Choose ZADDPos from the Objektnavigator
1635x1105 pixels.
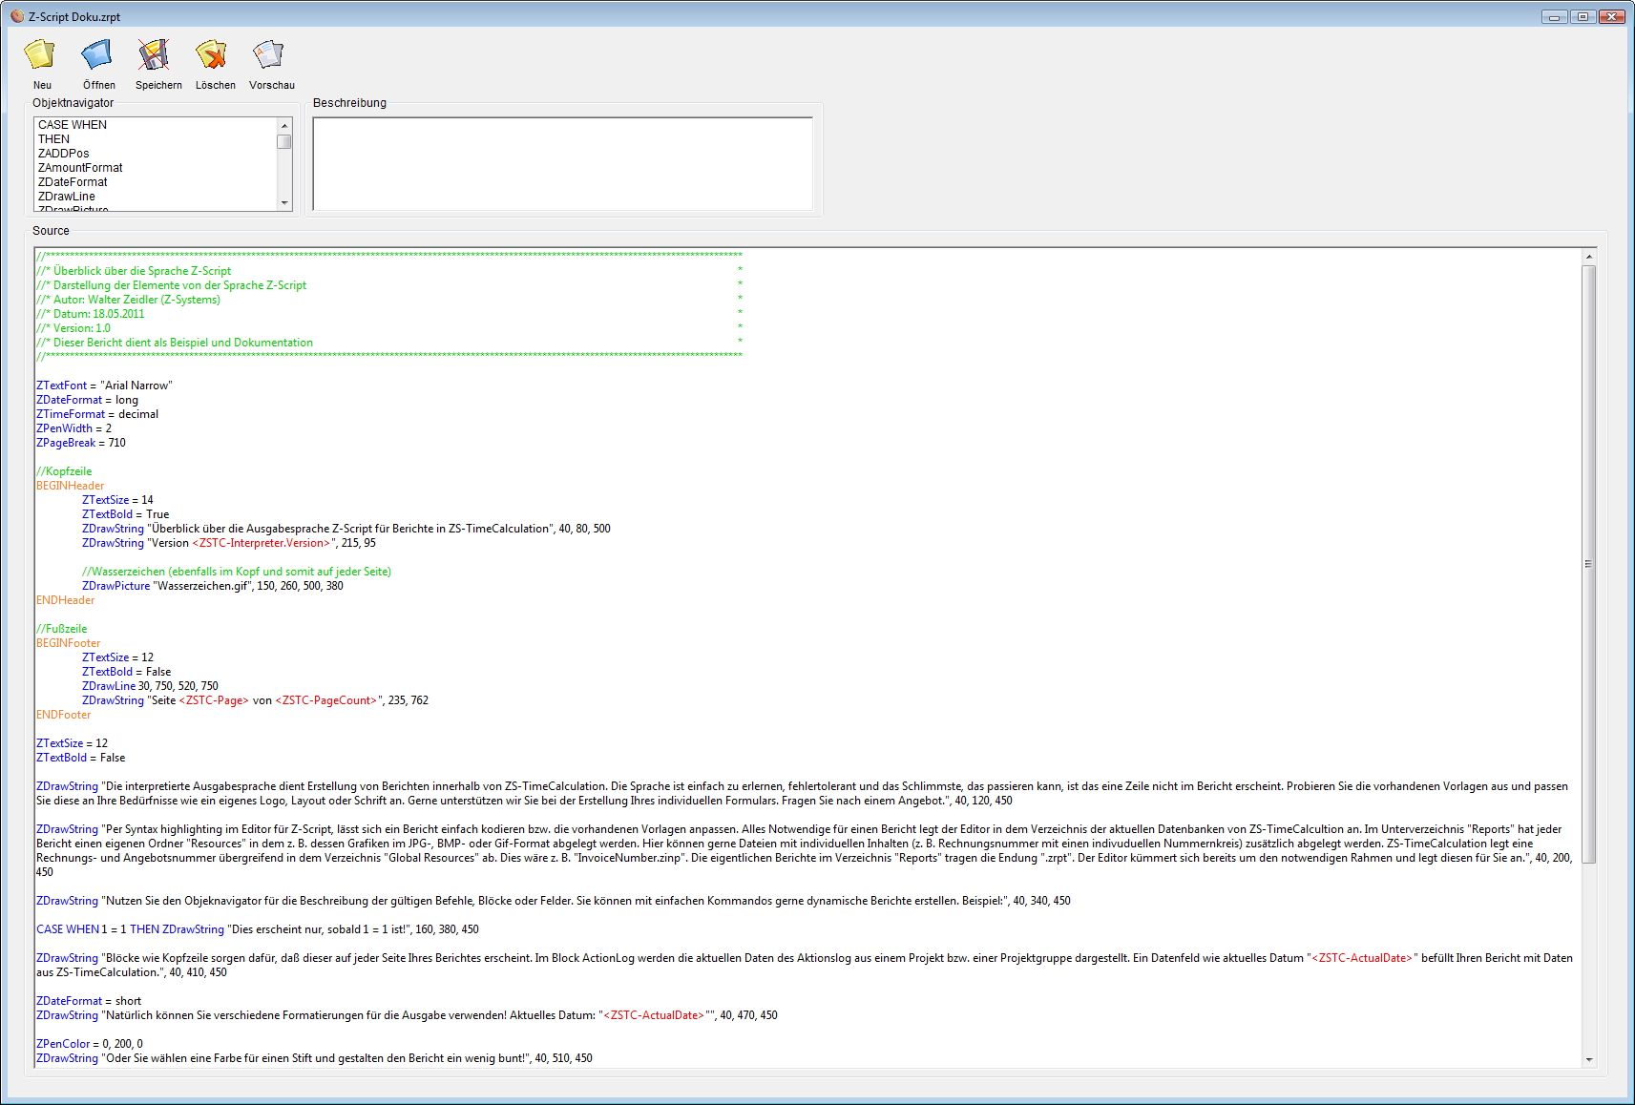[64, 154]
